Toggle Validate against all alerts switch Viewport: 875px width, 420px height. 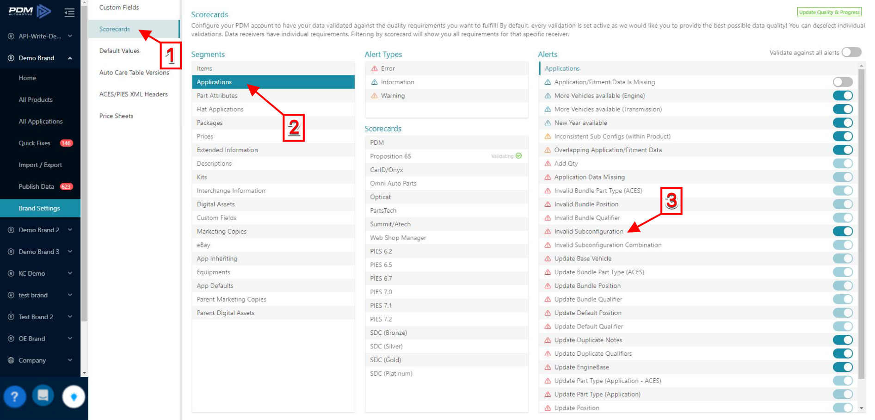click(x=851, y=52)
